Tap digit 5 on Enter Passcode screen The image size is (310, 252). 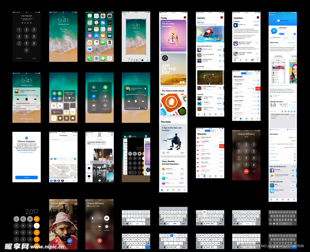[27, 37]
